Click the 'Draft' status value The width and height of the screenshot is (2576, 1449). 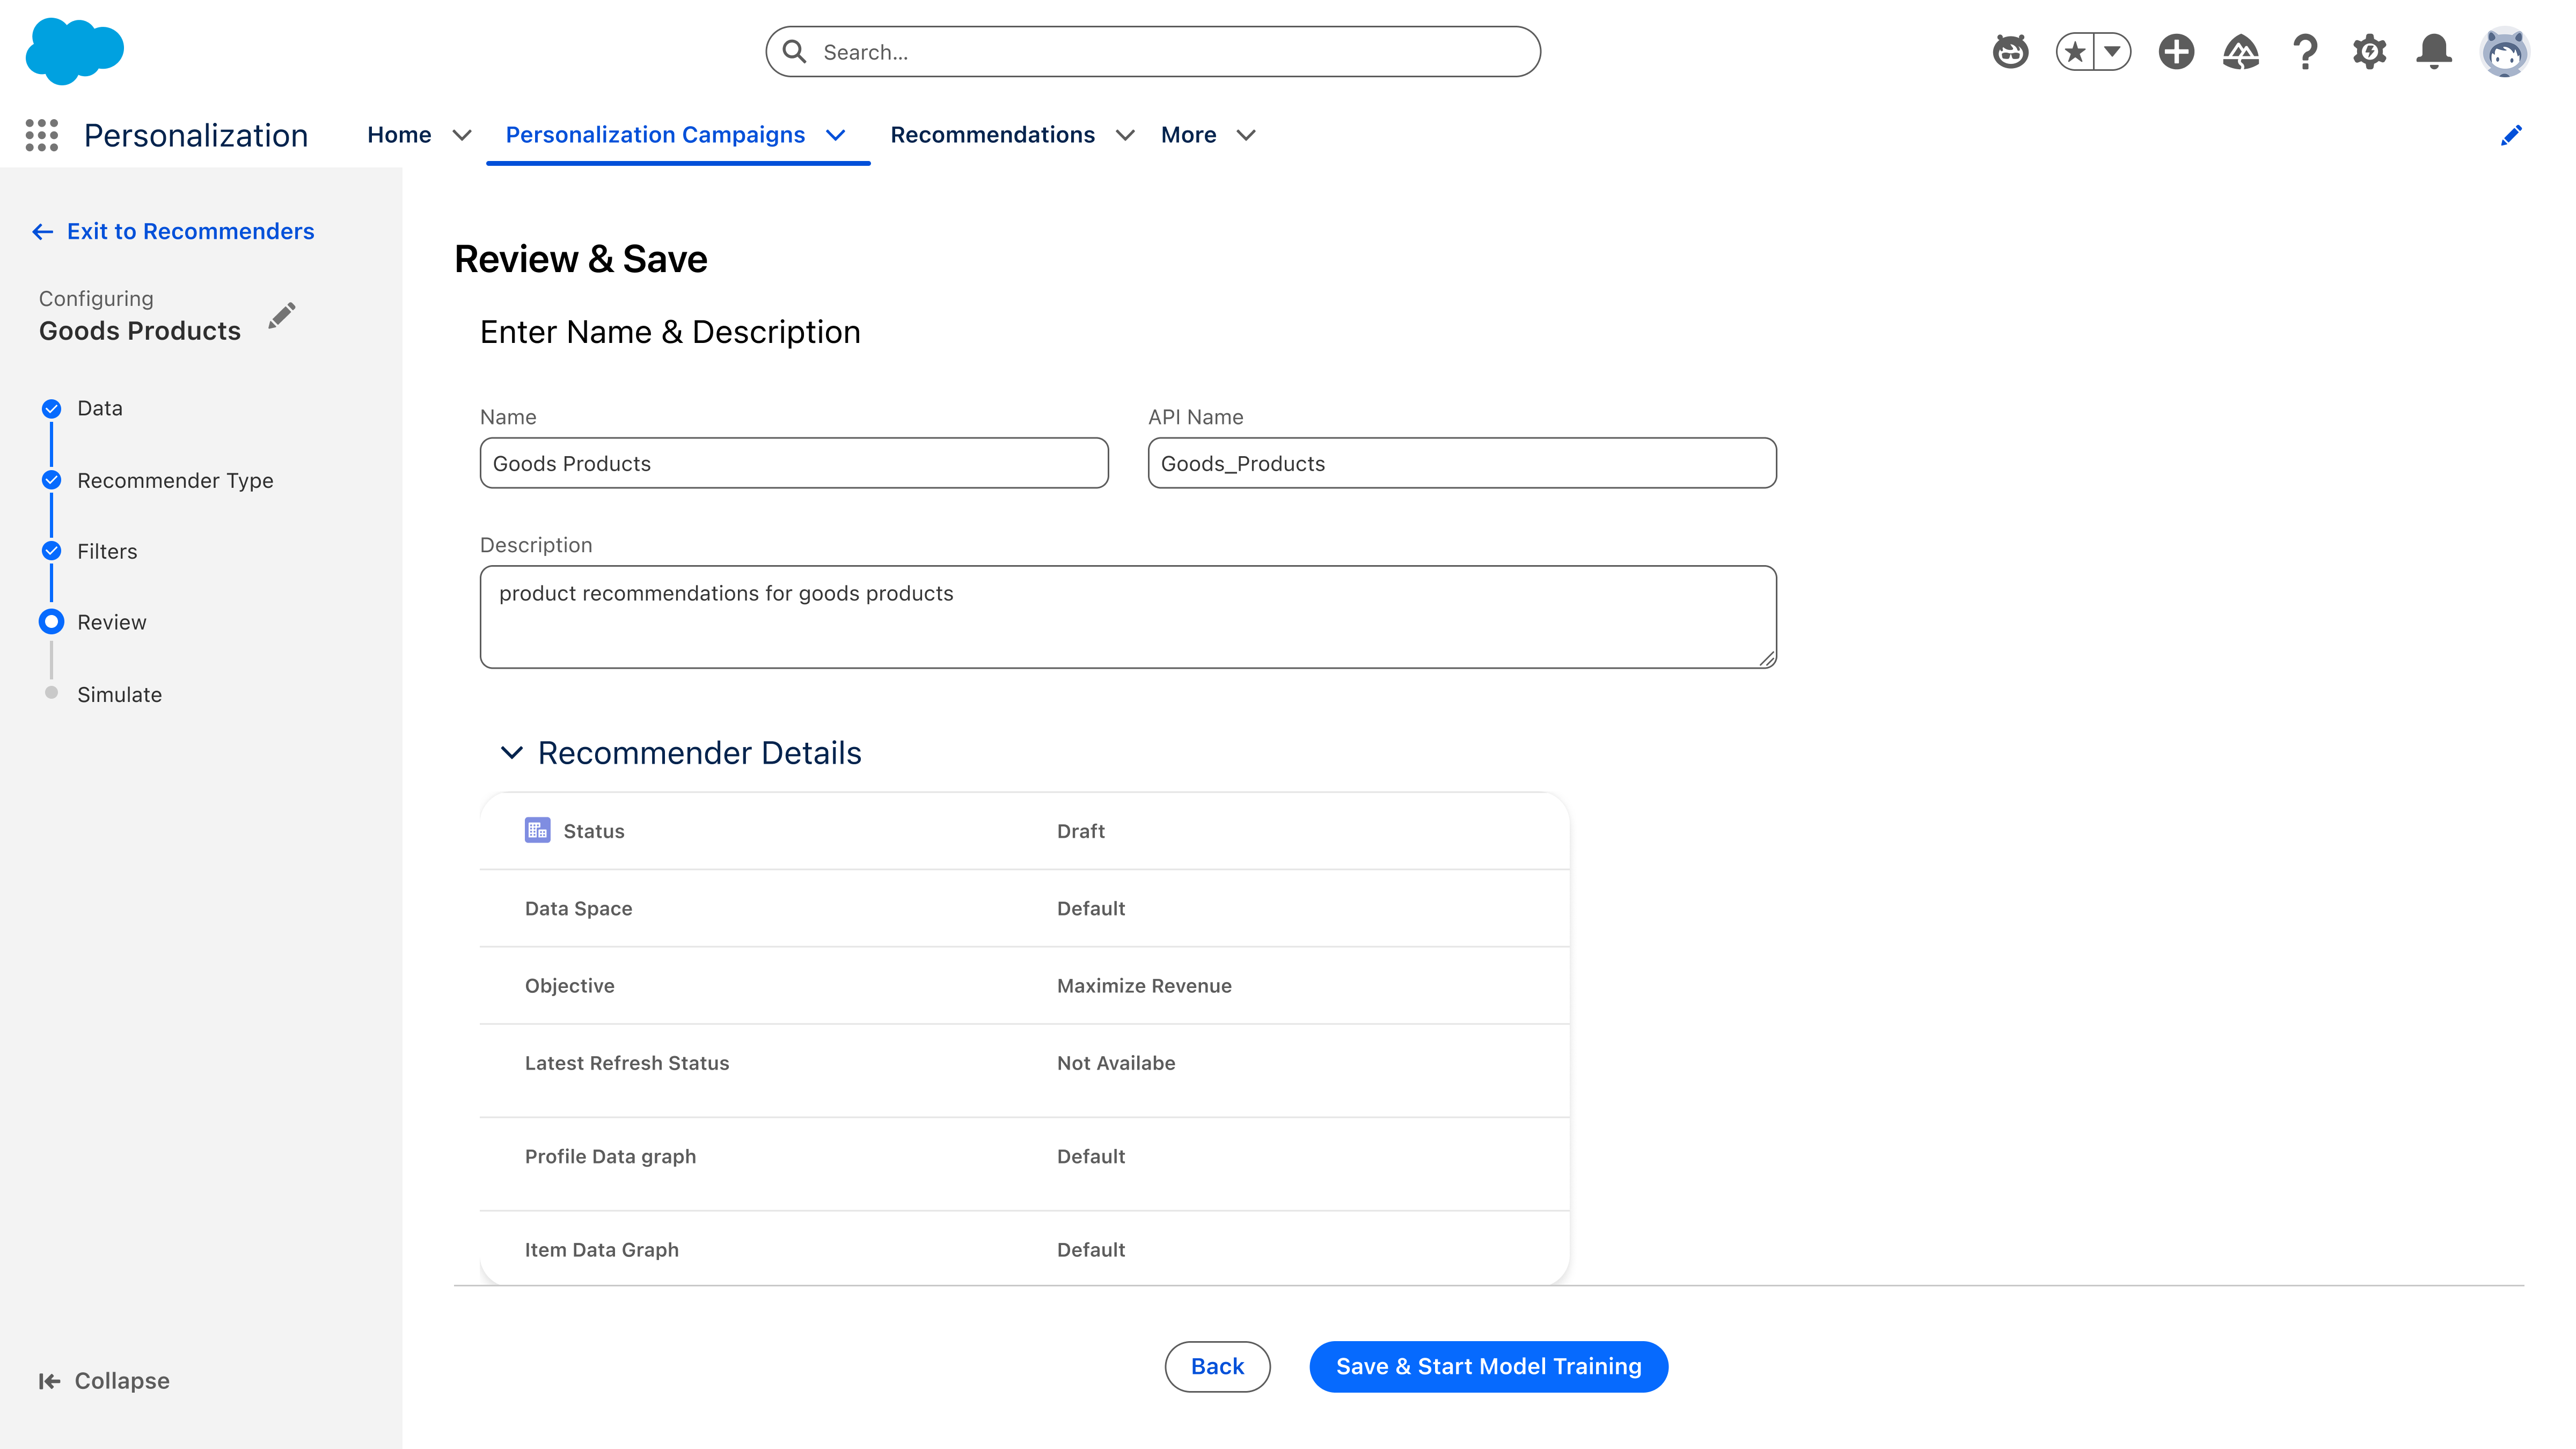[x=1080, y=831]
